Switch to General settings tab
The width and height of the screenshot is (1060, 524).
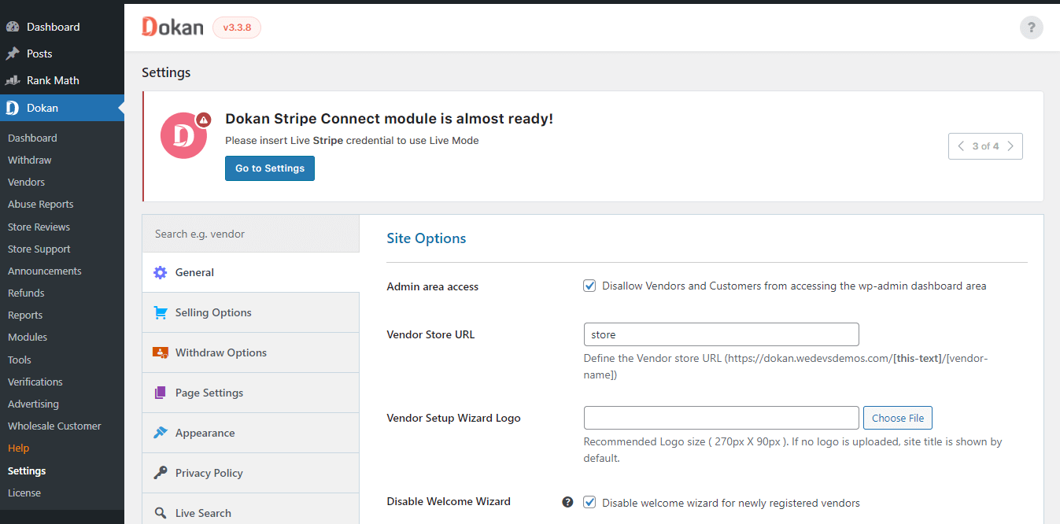[251, 272]
